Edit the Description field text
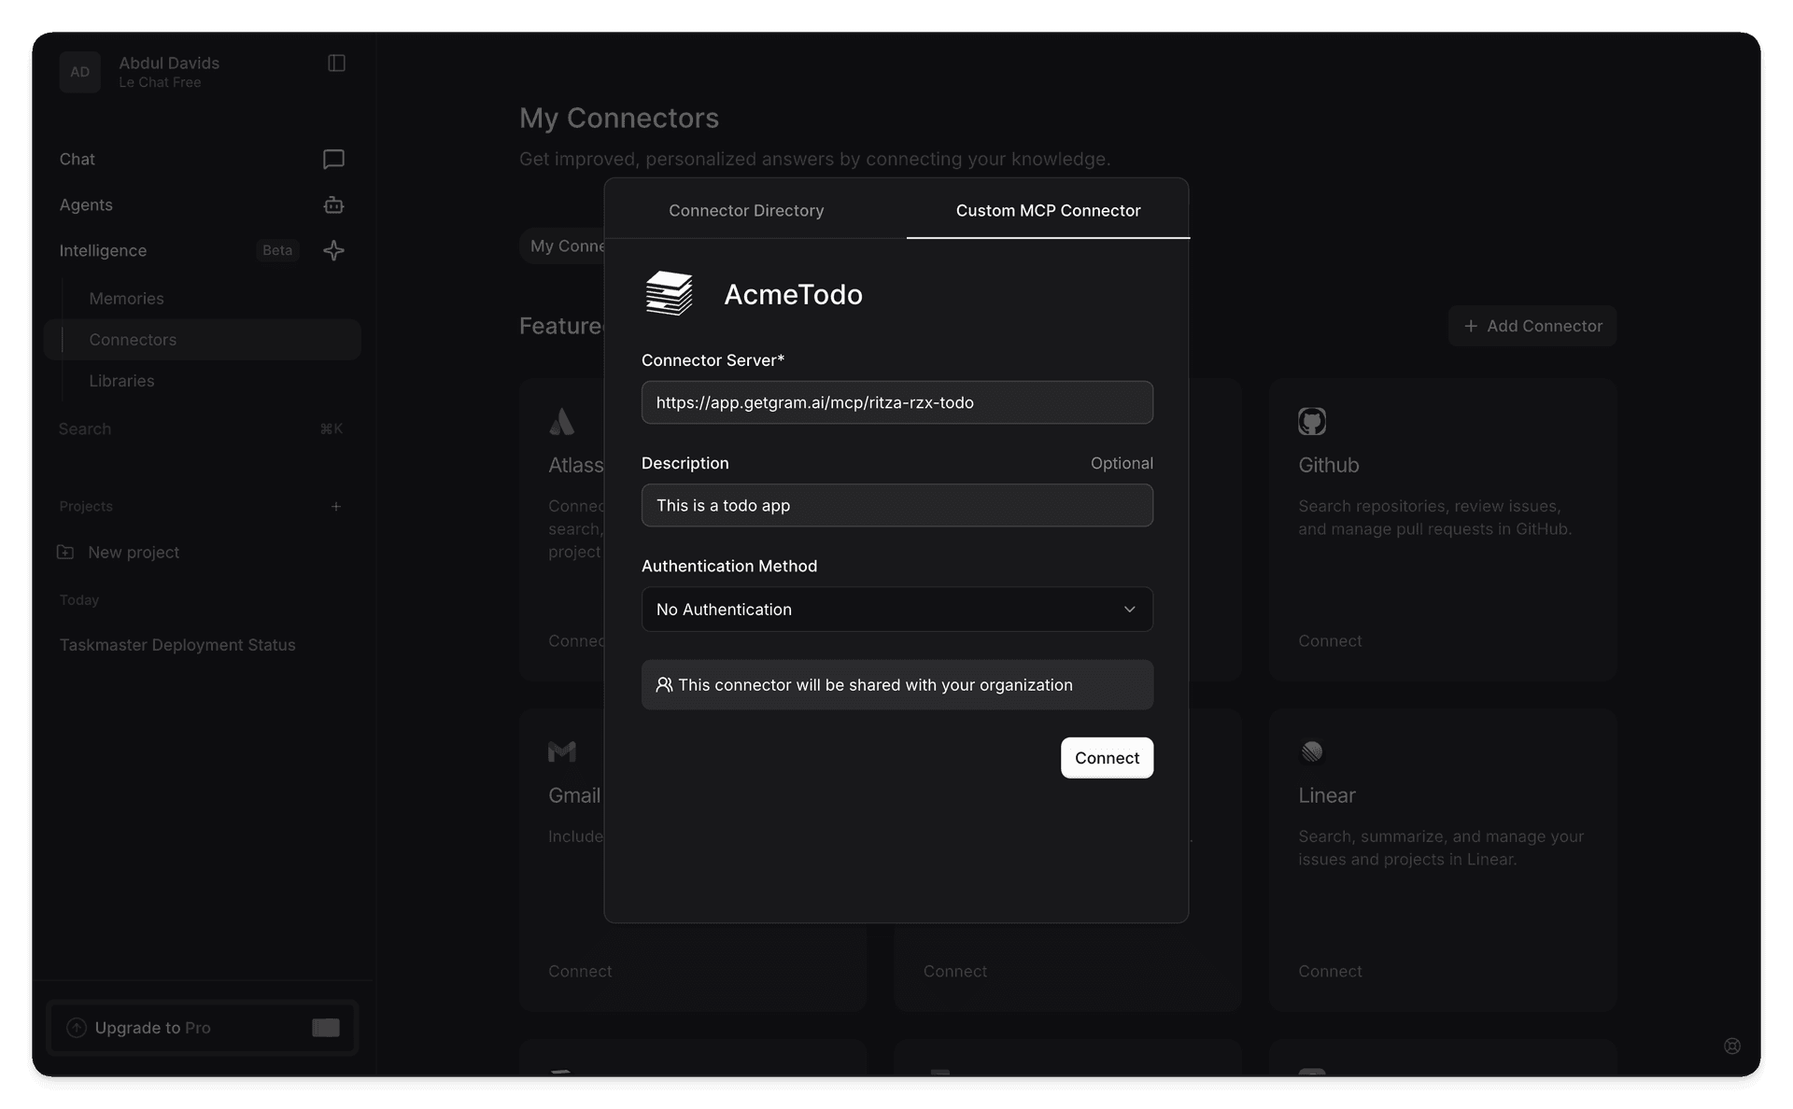 coord(896,505)
